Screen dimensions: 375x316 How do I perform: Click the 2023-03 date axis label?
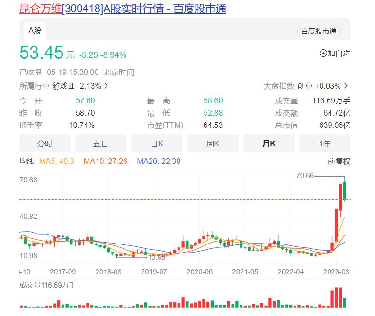tap(336, 272)
